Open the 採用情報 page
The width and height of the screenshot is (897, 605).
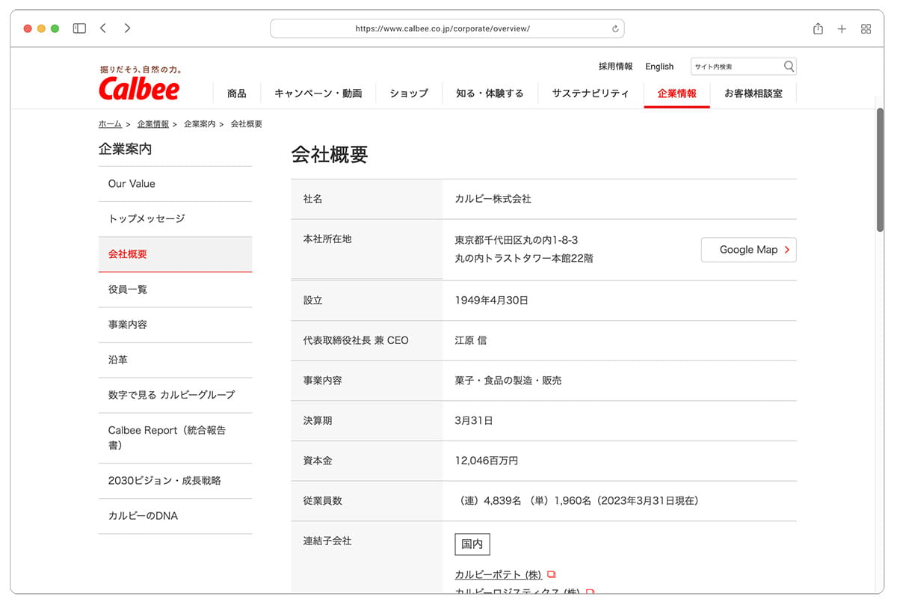(614, 66)
